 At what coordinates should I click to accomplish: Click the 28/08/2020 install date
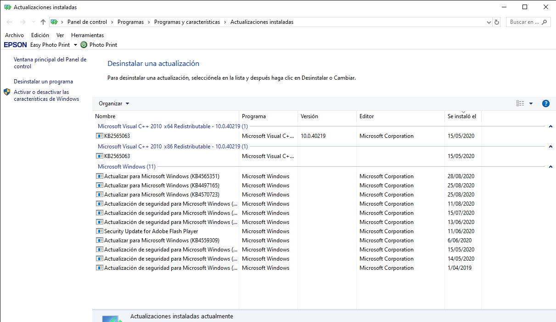coord(461,176)
